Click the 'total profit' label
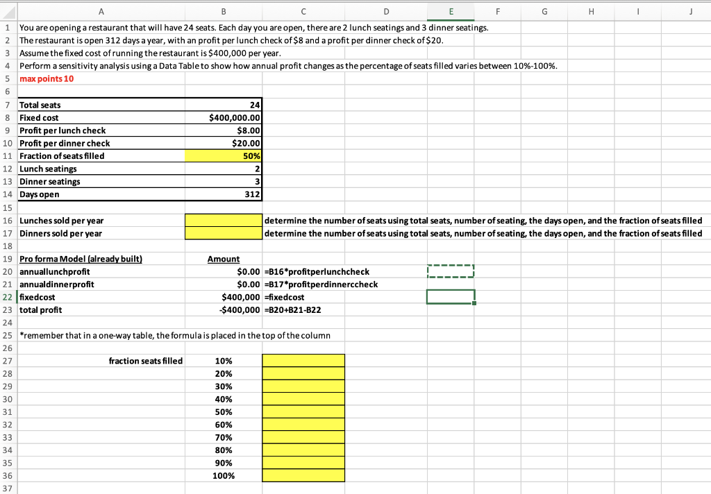Screen dimensions: 711x494 click(x=41, y=310)
